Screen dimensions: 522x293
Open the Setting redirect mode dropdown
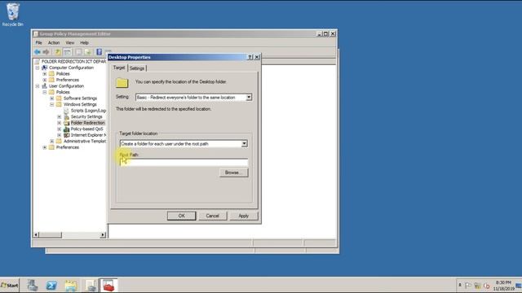(x=249, y=98)
